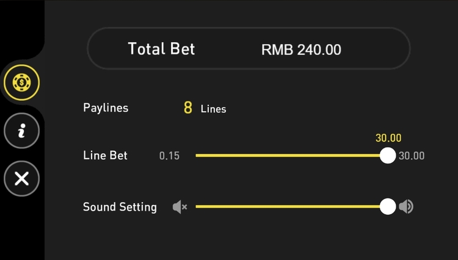Click the Sound Setting slider knob

388,207
